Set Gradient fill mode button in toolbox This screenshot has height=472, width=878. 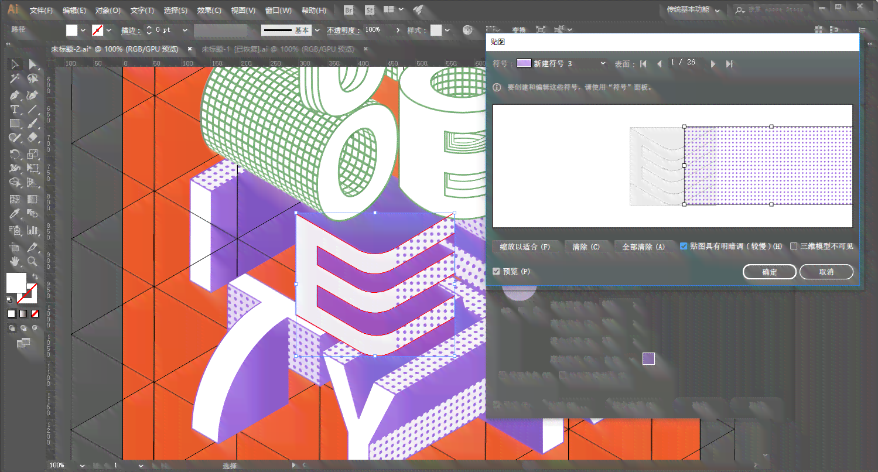[x=23, y=314]
